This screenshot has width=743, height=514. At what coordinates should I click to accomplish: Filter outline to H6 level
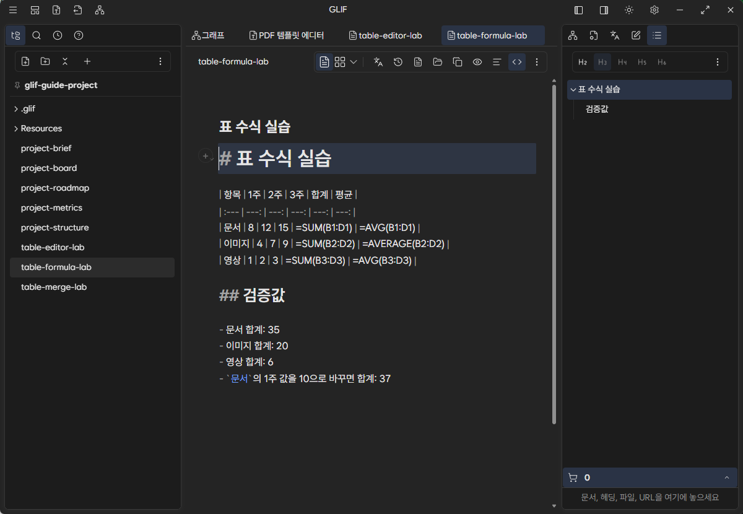[x=662, y=62]
